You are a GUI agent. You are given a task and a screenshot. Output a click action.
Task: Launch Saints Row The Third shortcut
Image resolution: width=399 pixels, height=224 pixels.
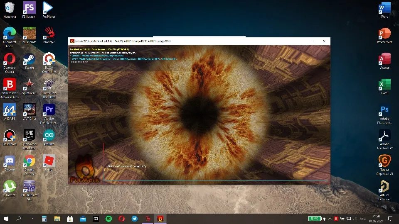click(49, 88)
